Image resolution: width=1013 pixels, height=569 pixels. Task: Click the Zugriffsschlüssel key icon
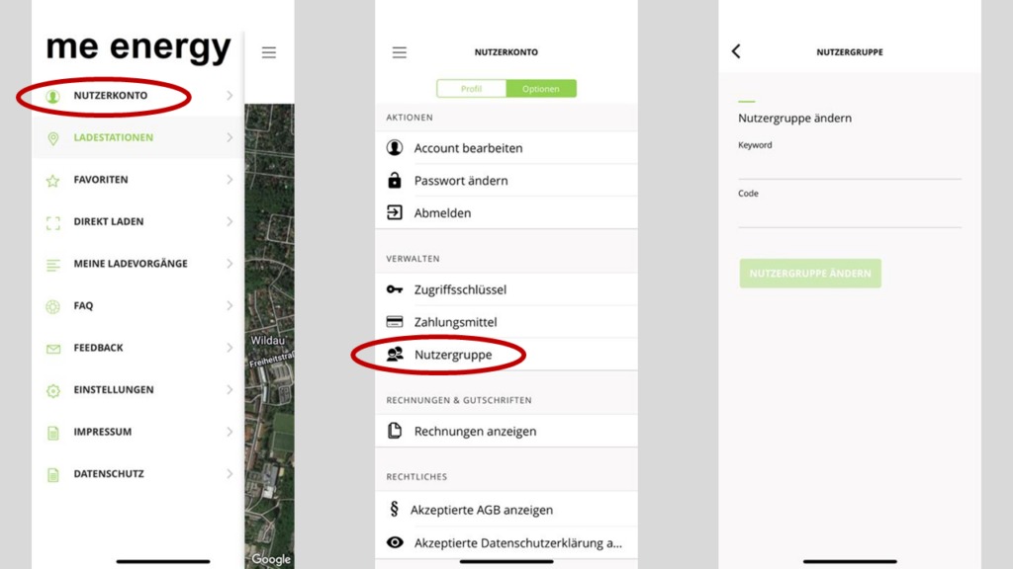coord(395,290)
